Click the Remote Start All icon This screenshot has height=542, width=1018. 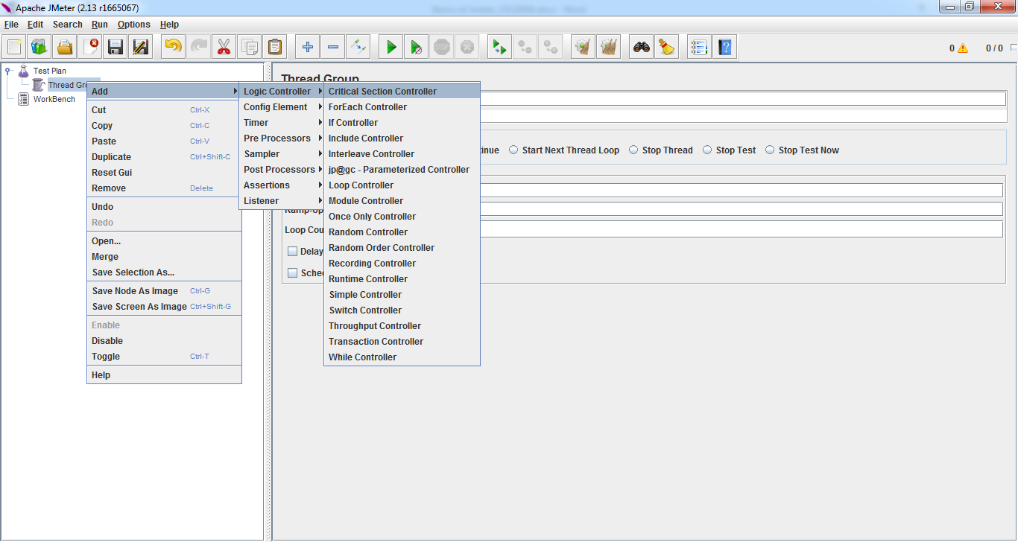499,47
